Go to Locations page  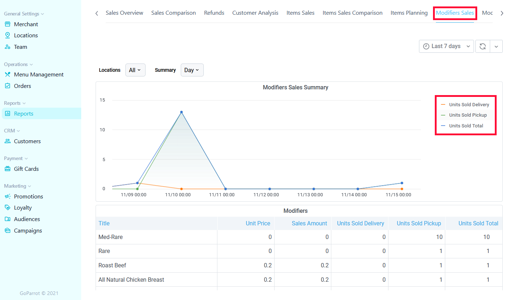[x=26, y=35]
